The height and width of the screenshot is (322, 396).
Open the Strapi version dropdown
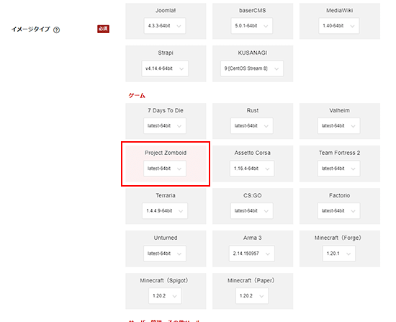165,68
